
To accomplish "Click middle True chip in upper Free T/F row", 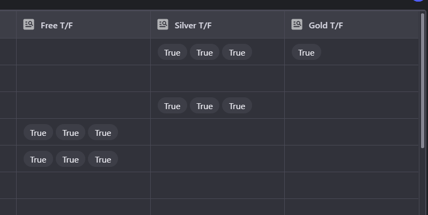I will tap(70, 132).
